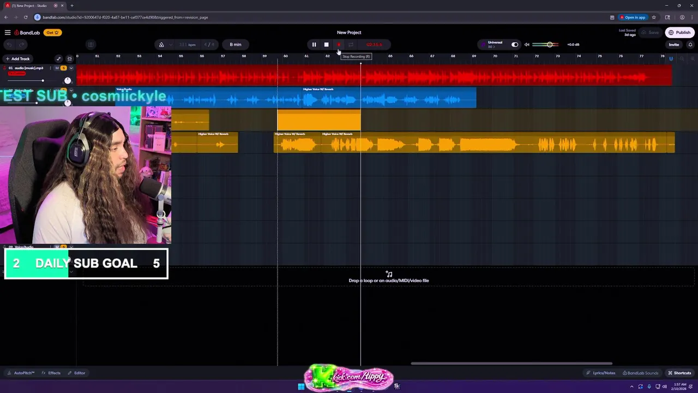
Task: Click the playback time display 02:15
Action: pyautogui.click(x=374, y=45)
